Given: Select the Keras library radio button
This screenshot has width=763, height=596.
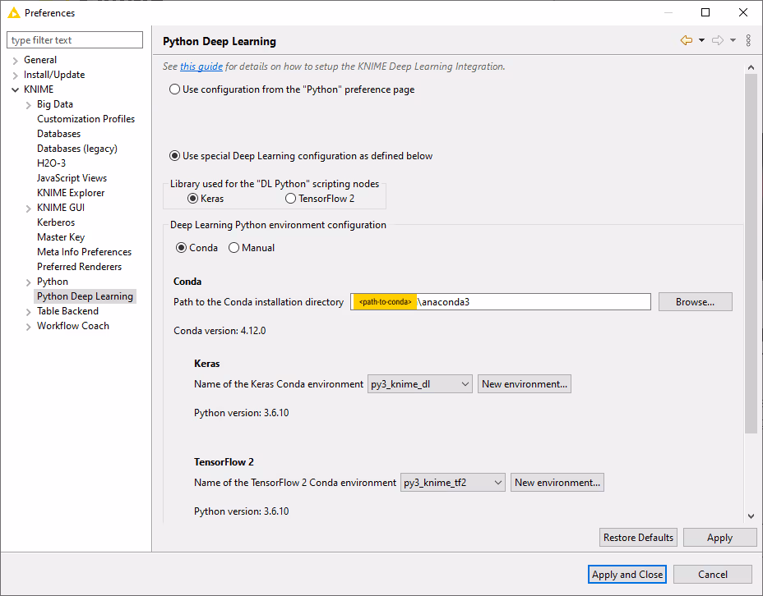Looking at the screenshot, I should (193, 199).
